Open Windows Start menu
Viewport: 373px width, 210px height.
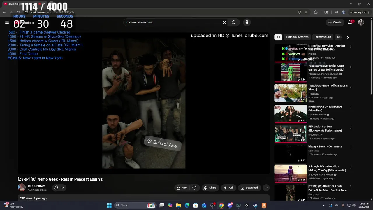point(109,205)
